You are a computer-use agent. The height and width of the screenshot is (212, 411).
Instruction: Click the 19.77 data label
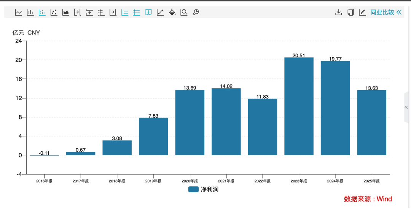(x=335, y=59)
